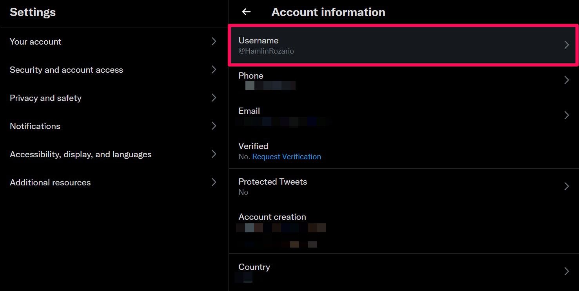Click the chevron in the Username row

566,45
